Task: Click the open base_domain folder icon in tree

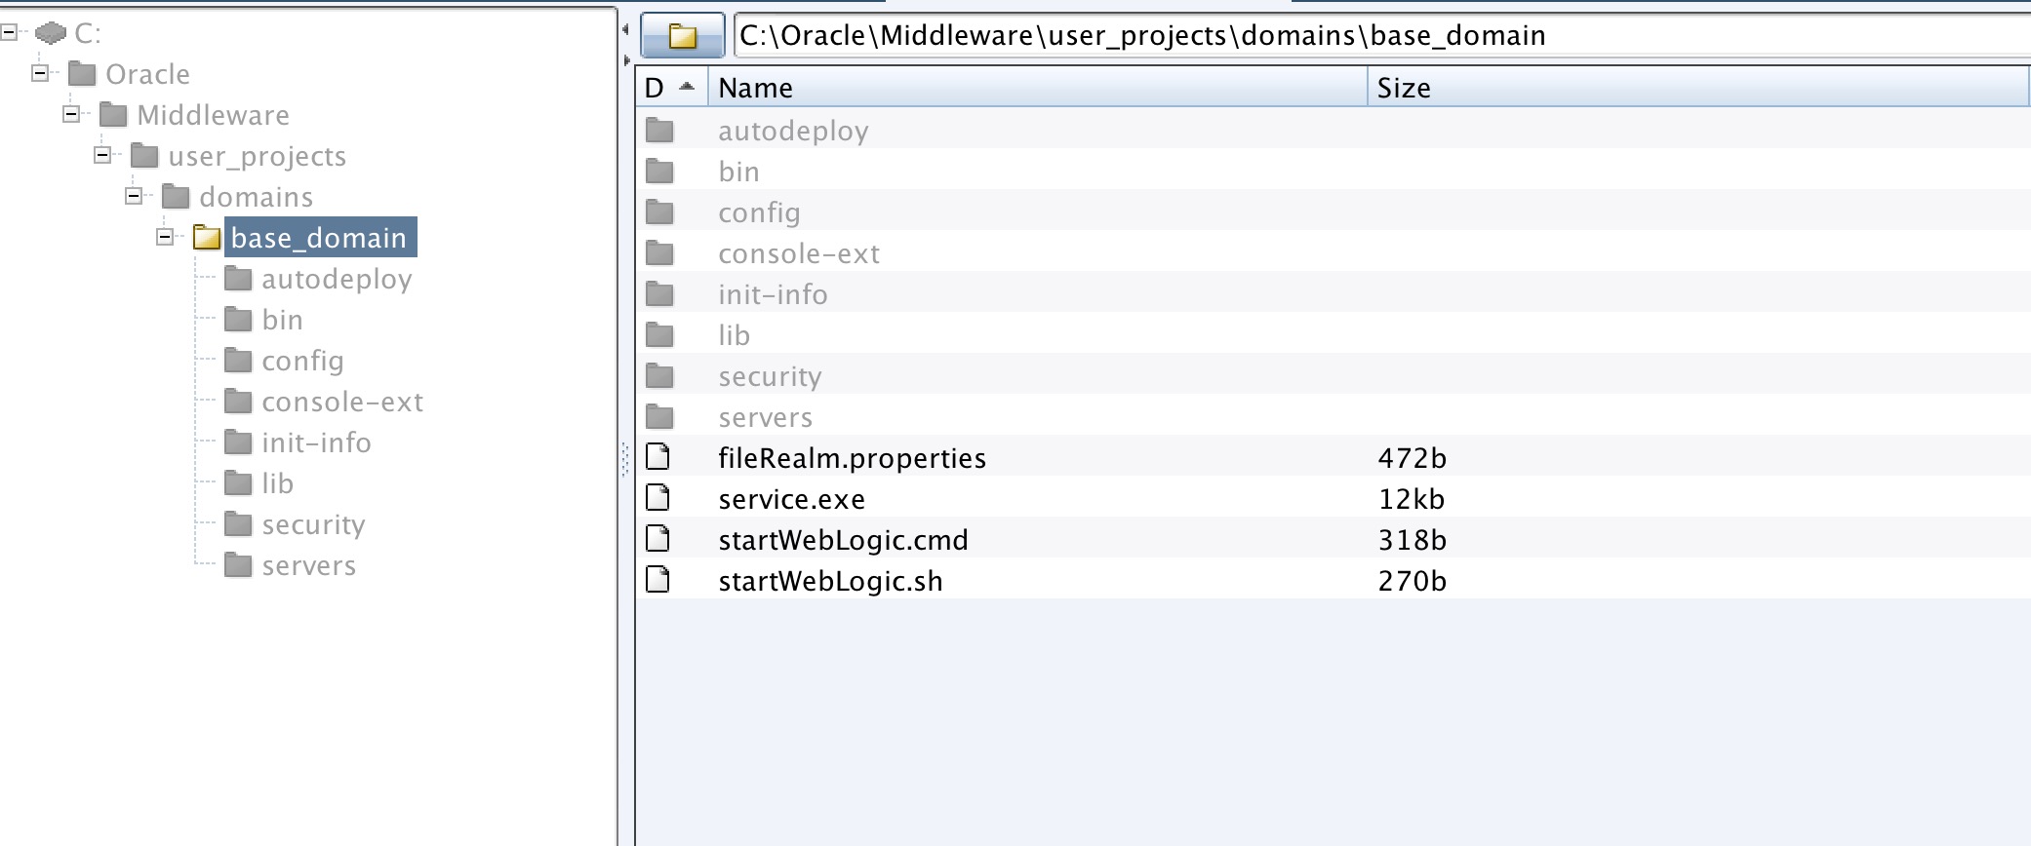Action: click(x=207, y=238)
